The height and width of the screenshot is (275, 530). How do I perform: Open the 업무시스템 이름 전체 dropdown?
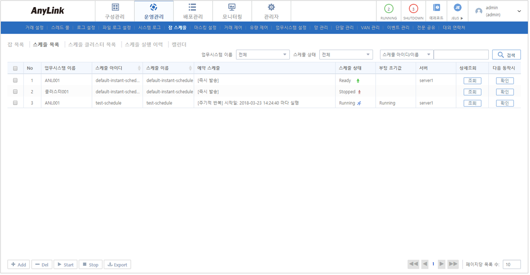(x=262, y=54)
